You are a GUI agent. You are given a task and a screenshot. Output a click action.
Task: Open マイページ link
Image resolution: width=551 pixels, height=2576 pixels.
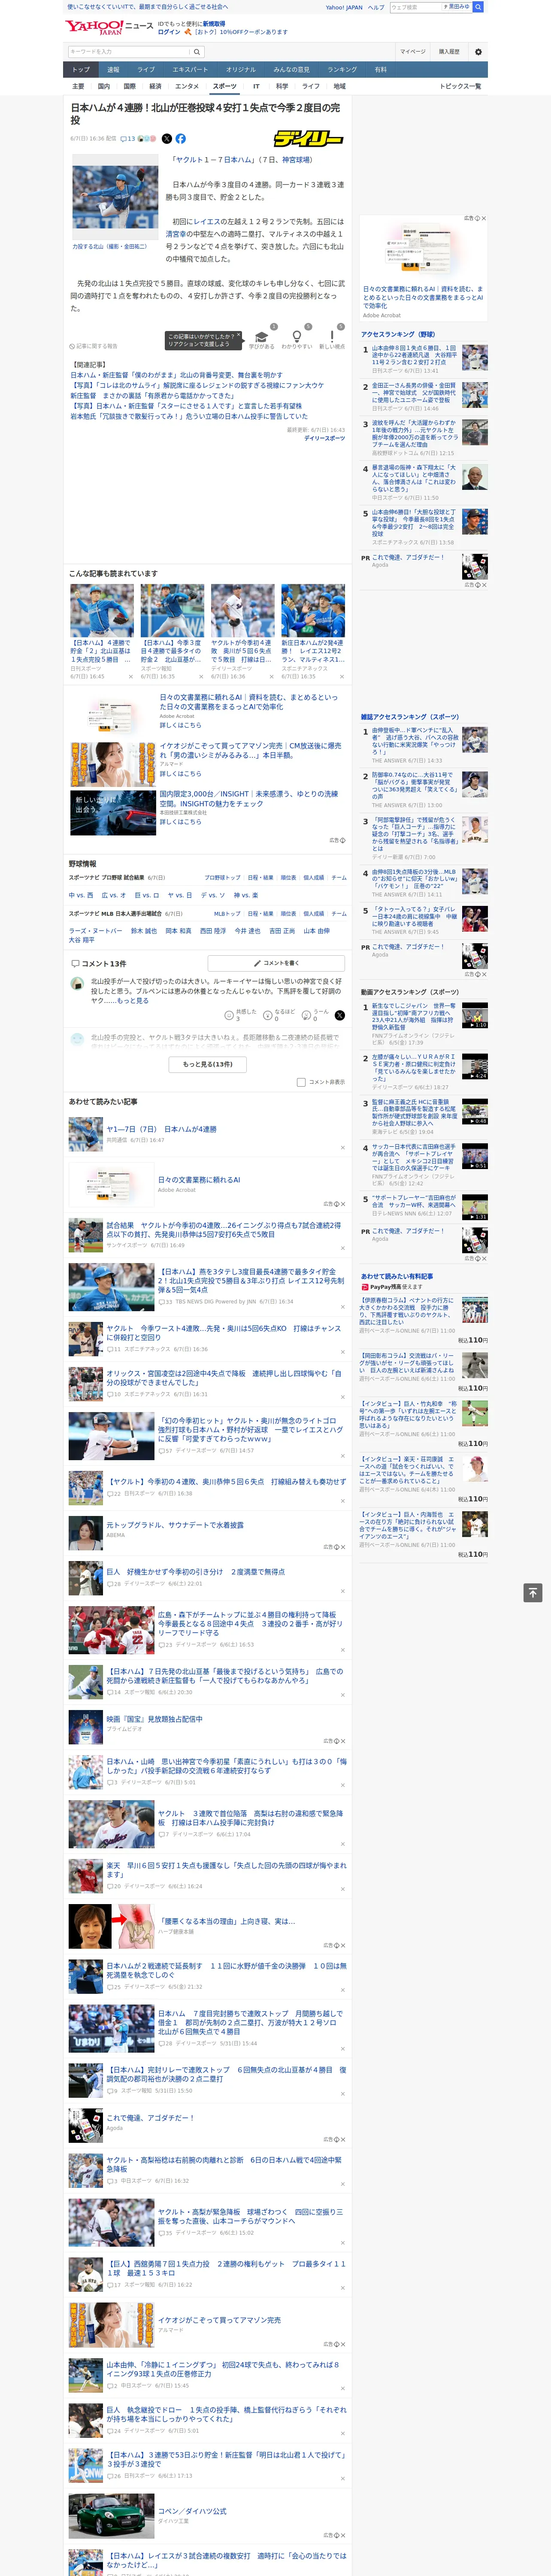click(412, 52)
